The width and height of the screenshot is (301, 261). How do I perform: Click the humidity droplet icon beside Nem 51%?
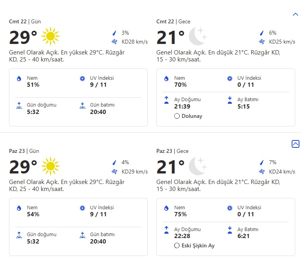click(x=19, y=79)
